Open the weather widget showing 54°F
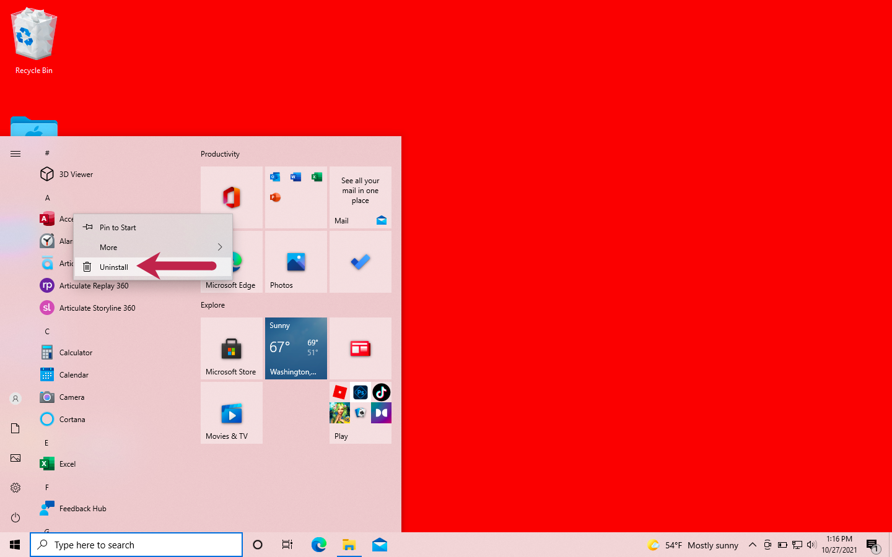The width and height of the screenshot is (892, 557). [x=693, y=545]
